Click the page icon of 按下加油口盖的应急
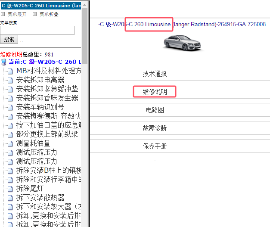The image size is (270, 227). (x=10, y=125)
